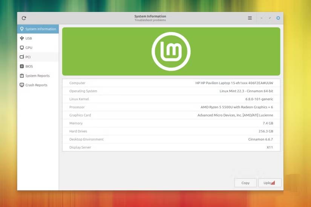Select the 256.3 GB drive value
This screenshot has width=311, height=207.
(x=266, y=131)
